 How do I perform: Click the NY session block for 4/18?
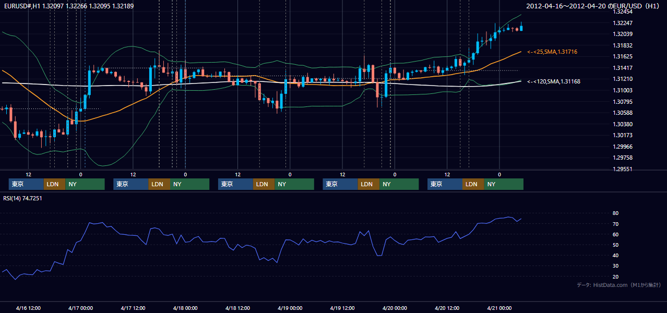click(294, 184)
